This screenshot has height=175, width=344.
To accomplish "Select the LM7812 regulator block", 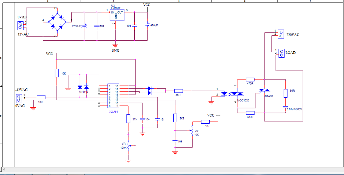I will [x=117, y=15].
